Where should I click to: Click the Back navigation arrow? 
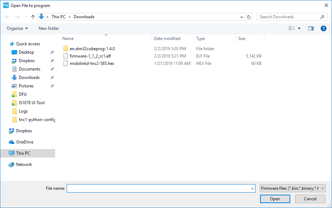click(7, 17)
